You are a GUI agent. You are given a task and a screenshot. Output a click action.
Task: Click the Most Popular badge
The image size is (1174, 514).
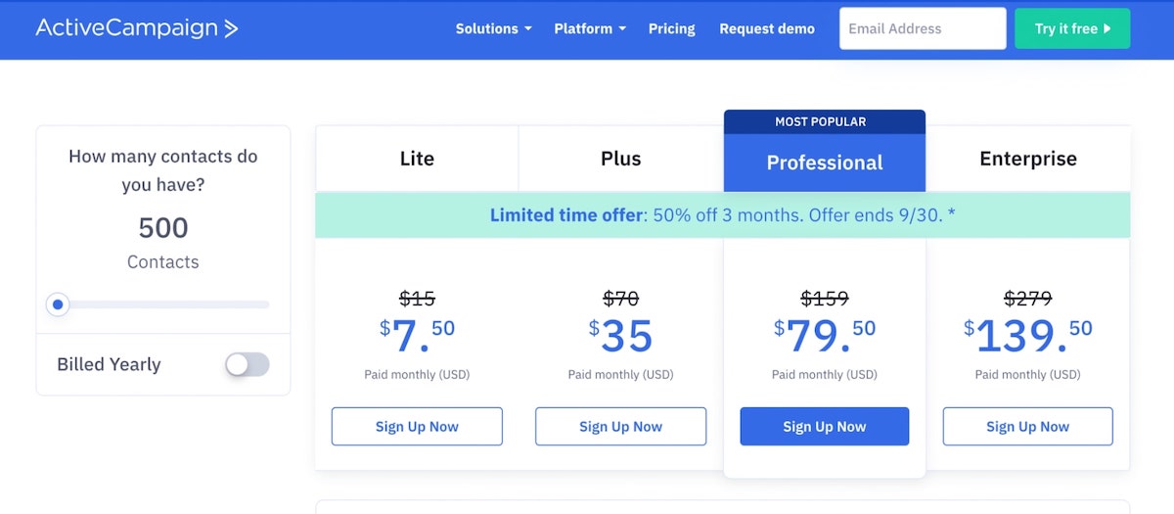click(824, 121)
